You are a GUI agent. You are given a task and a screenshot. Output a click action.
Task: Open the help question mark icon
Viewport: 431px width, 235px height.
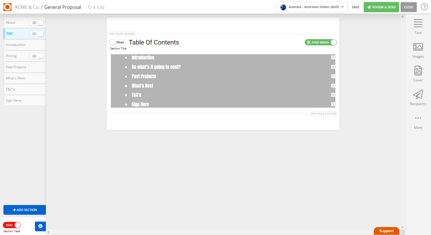point(424,6)
